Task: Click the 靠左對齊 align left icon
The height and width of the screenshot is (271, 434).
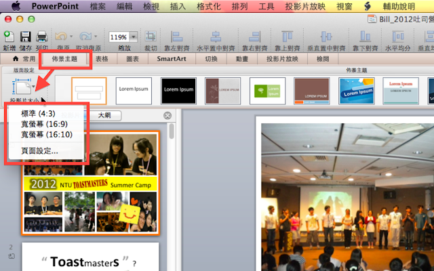Action: pos(176,36)
